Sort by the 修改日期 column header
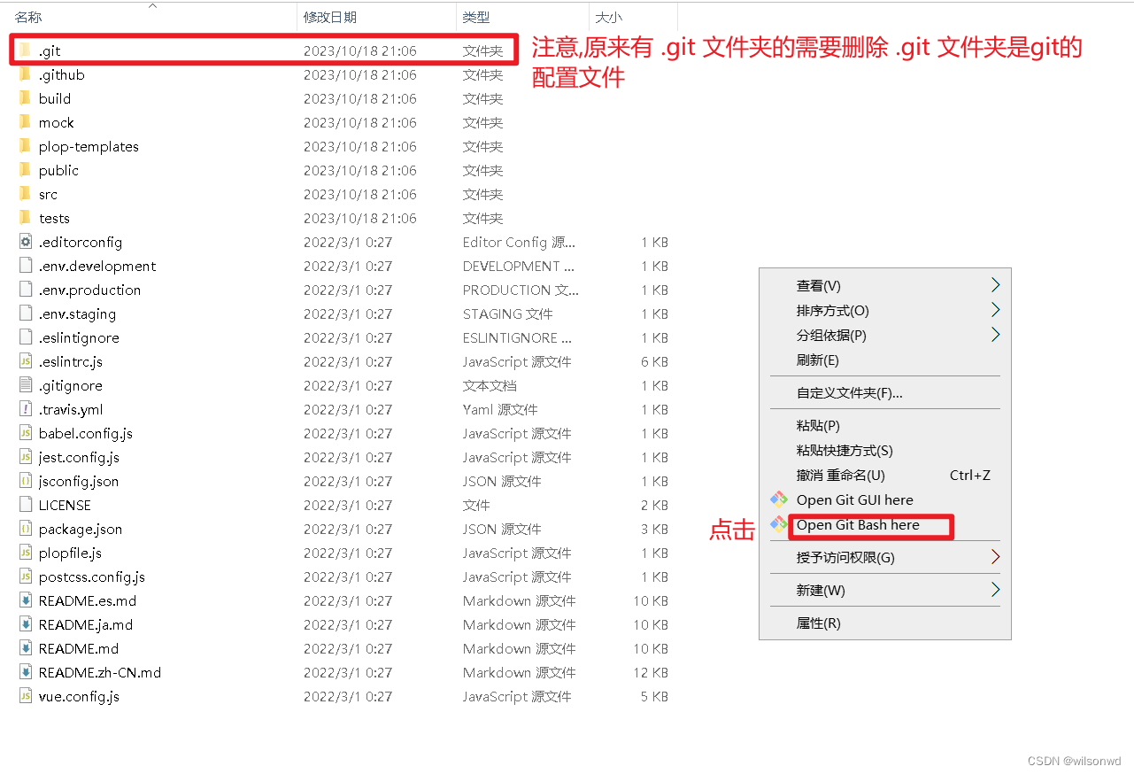Viewport: 1134px width, 774px height. click(329, 17)
